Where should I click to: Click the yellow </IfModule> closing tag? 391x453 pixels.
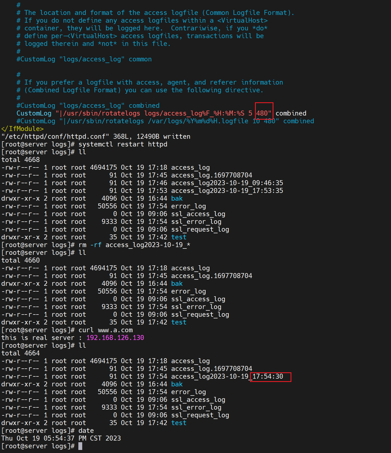coord(22,129)
